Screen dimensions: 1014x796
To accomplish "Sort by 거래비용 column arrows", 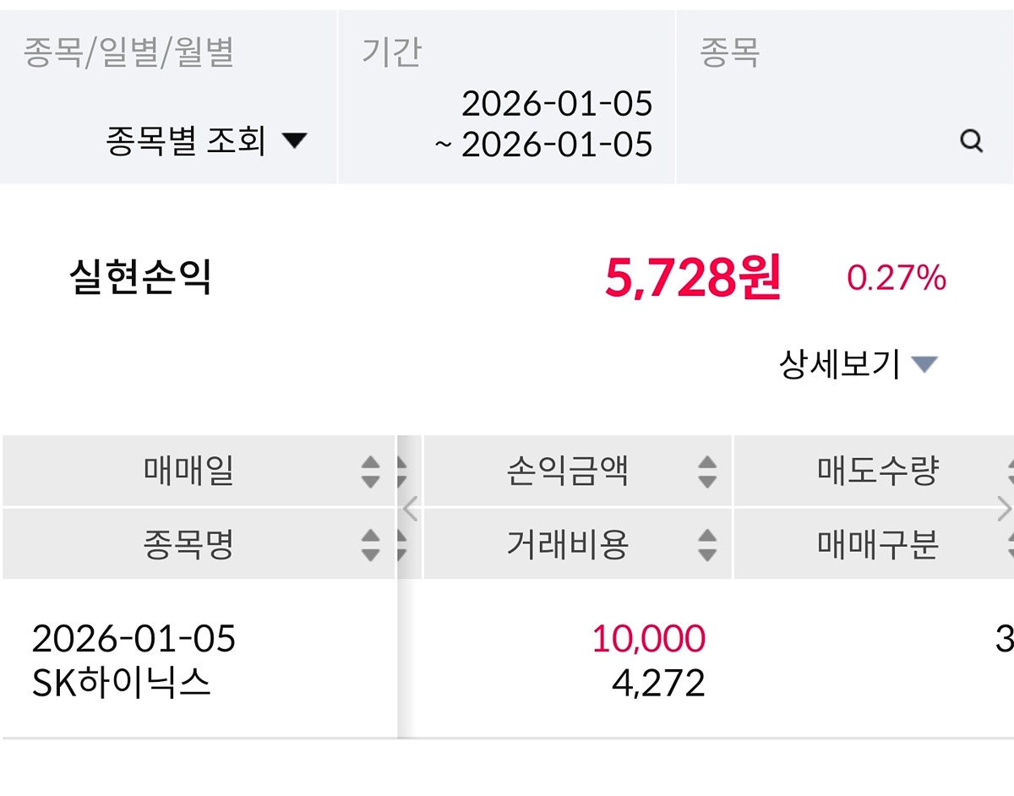I will [706, 544].
